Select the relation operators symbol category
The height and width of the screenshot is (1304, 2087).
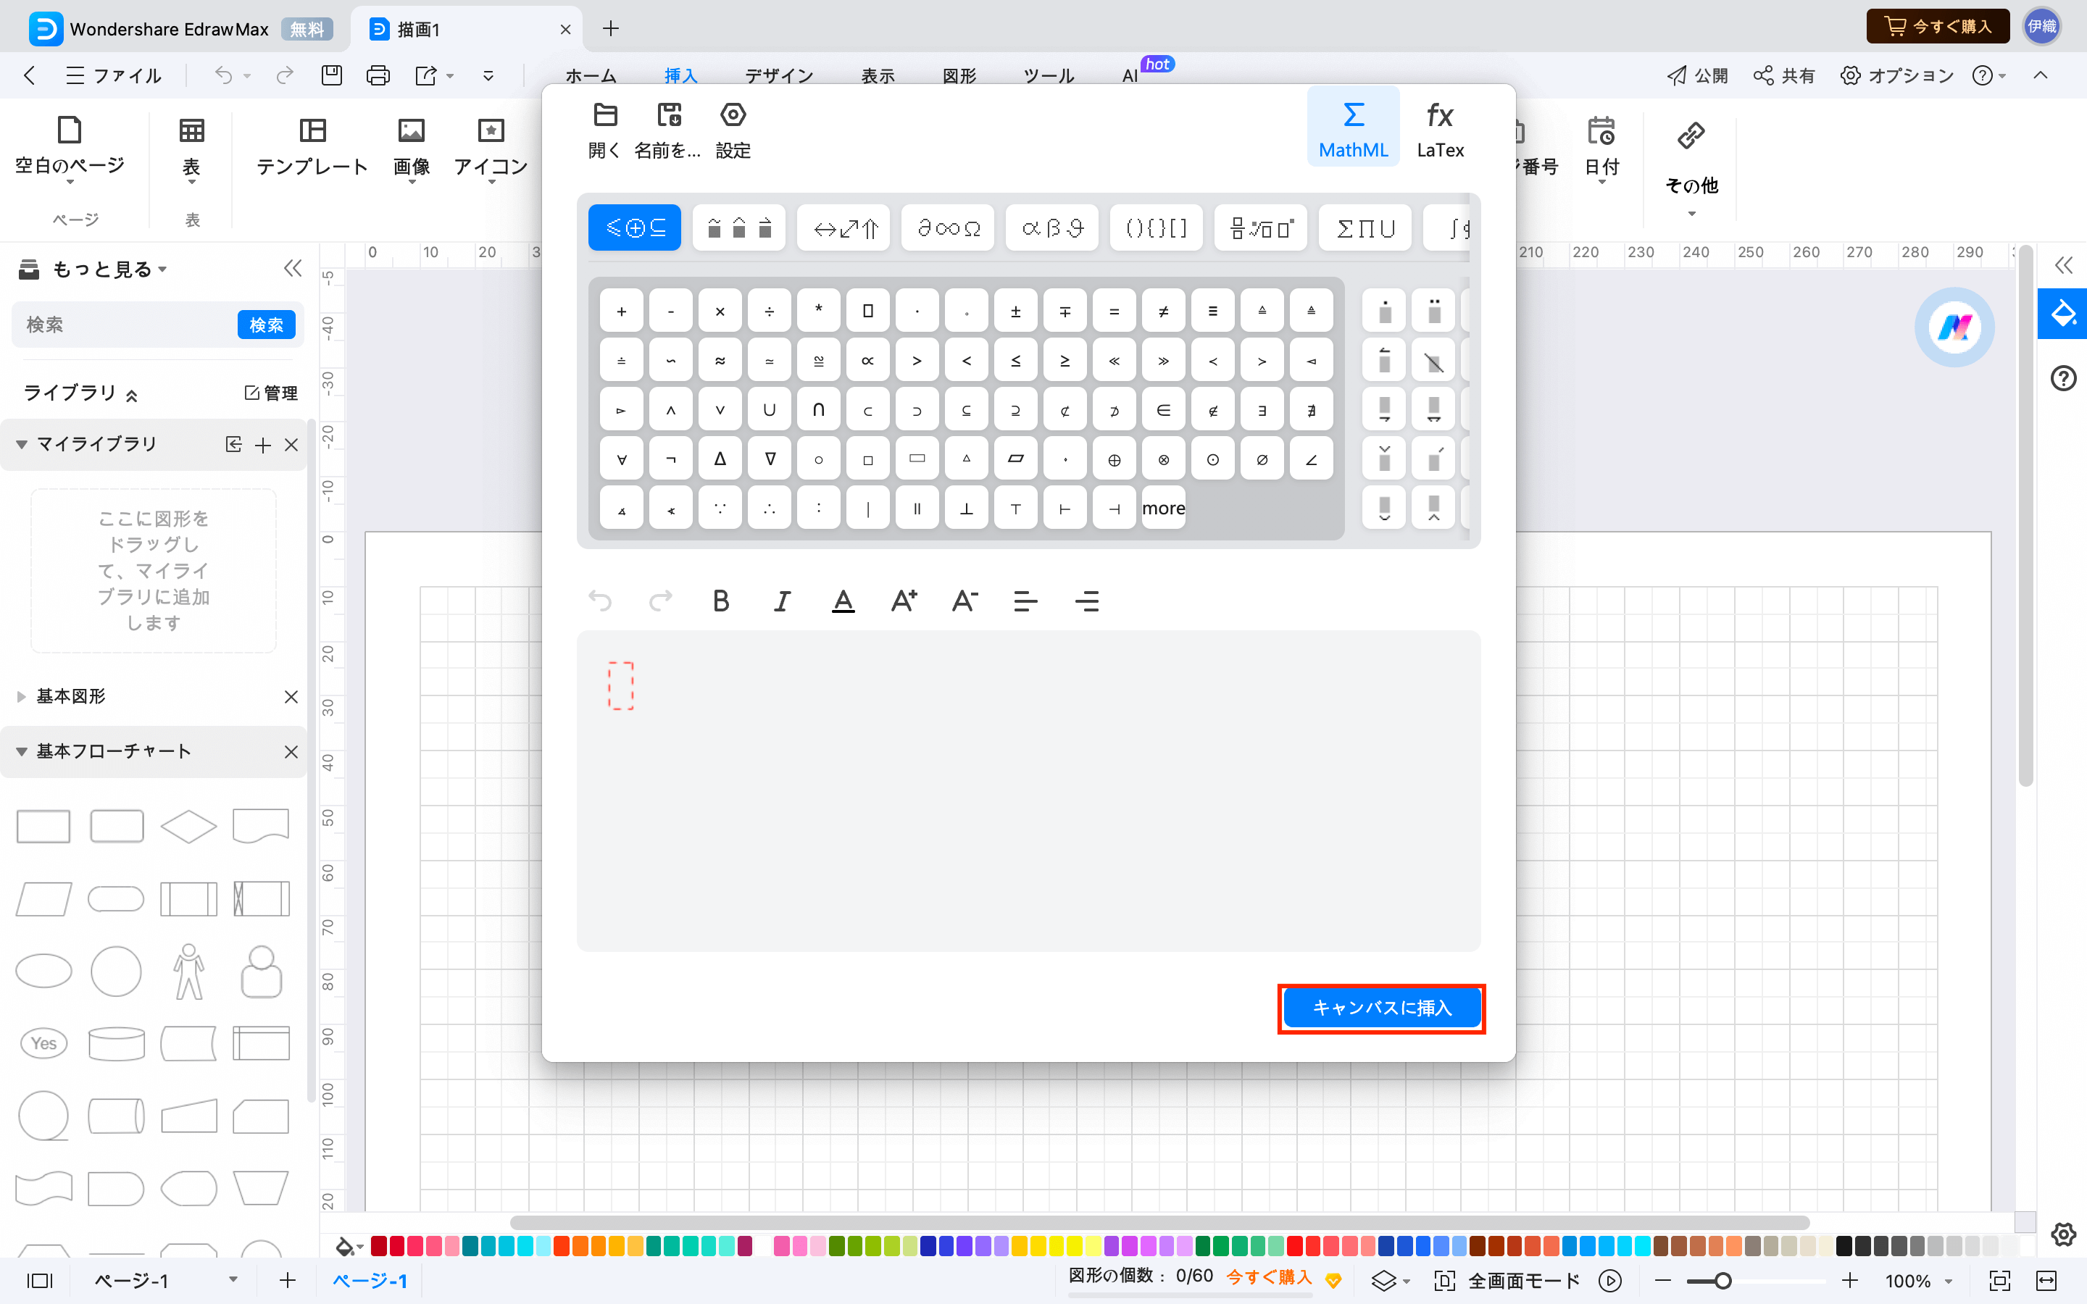(x=635, y=227)
